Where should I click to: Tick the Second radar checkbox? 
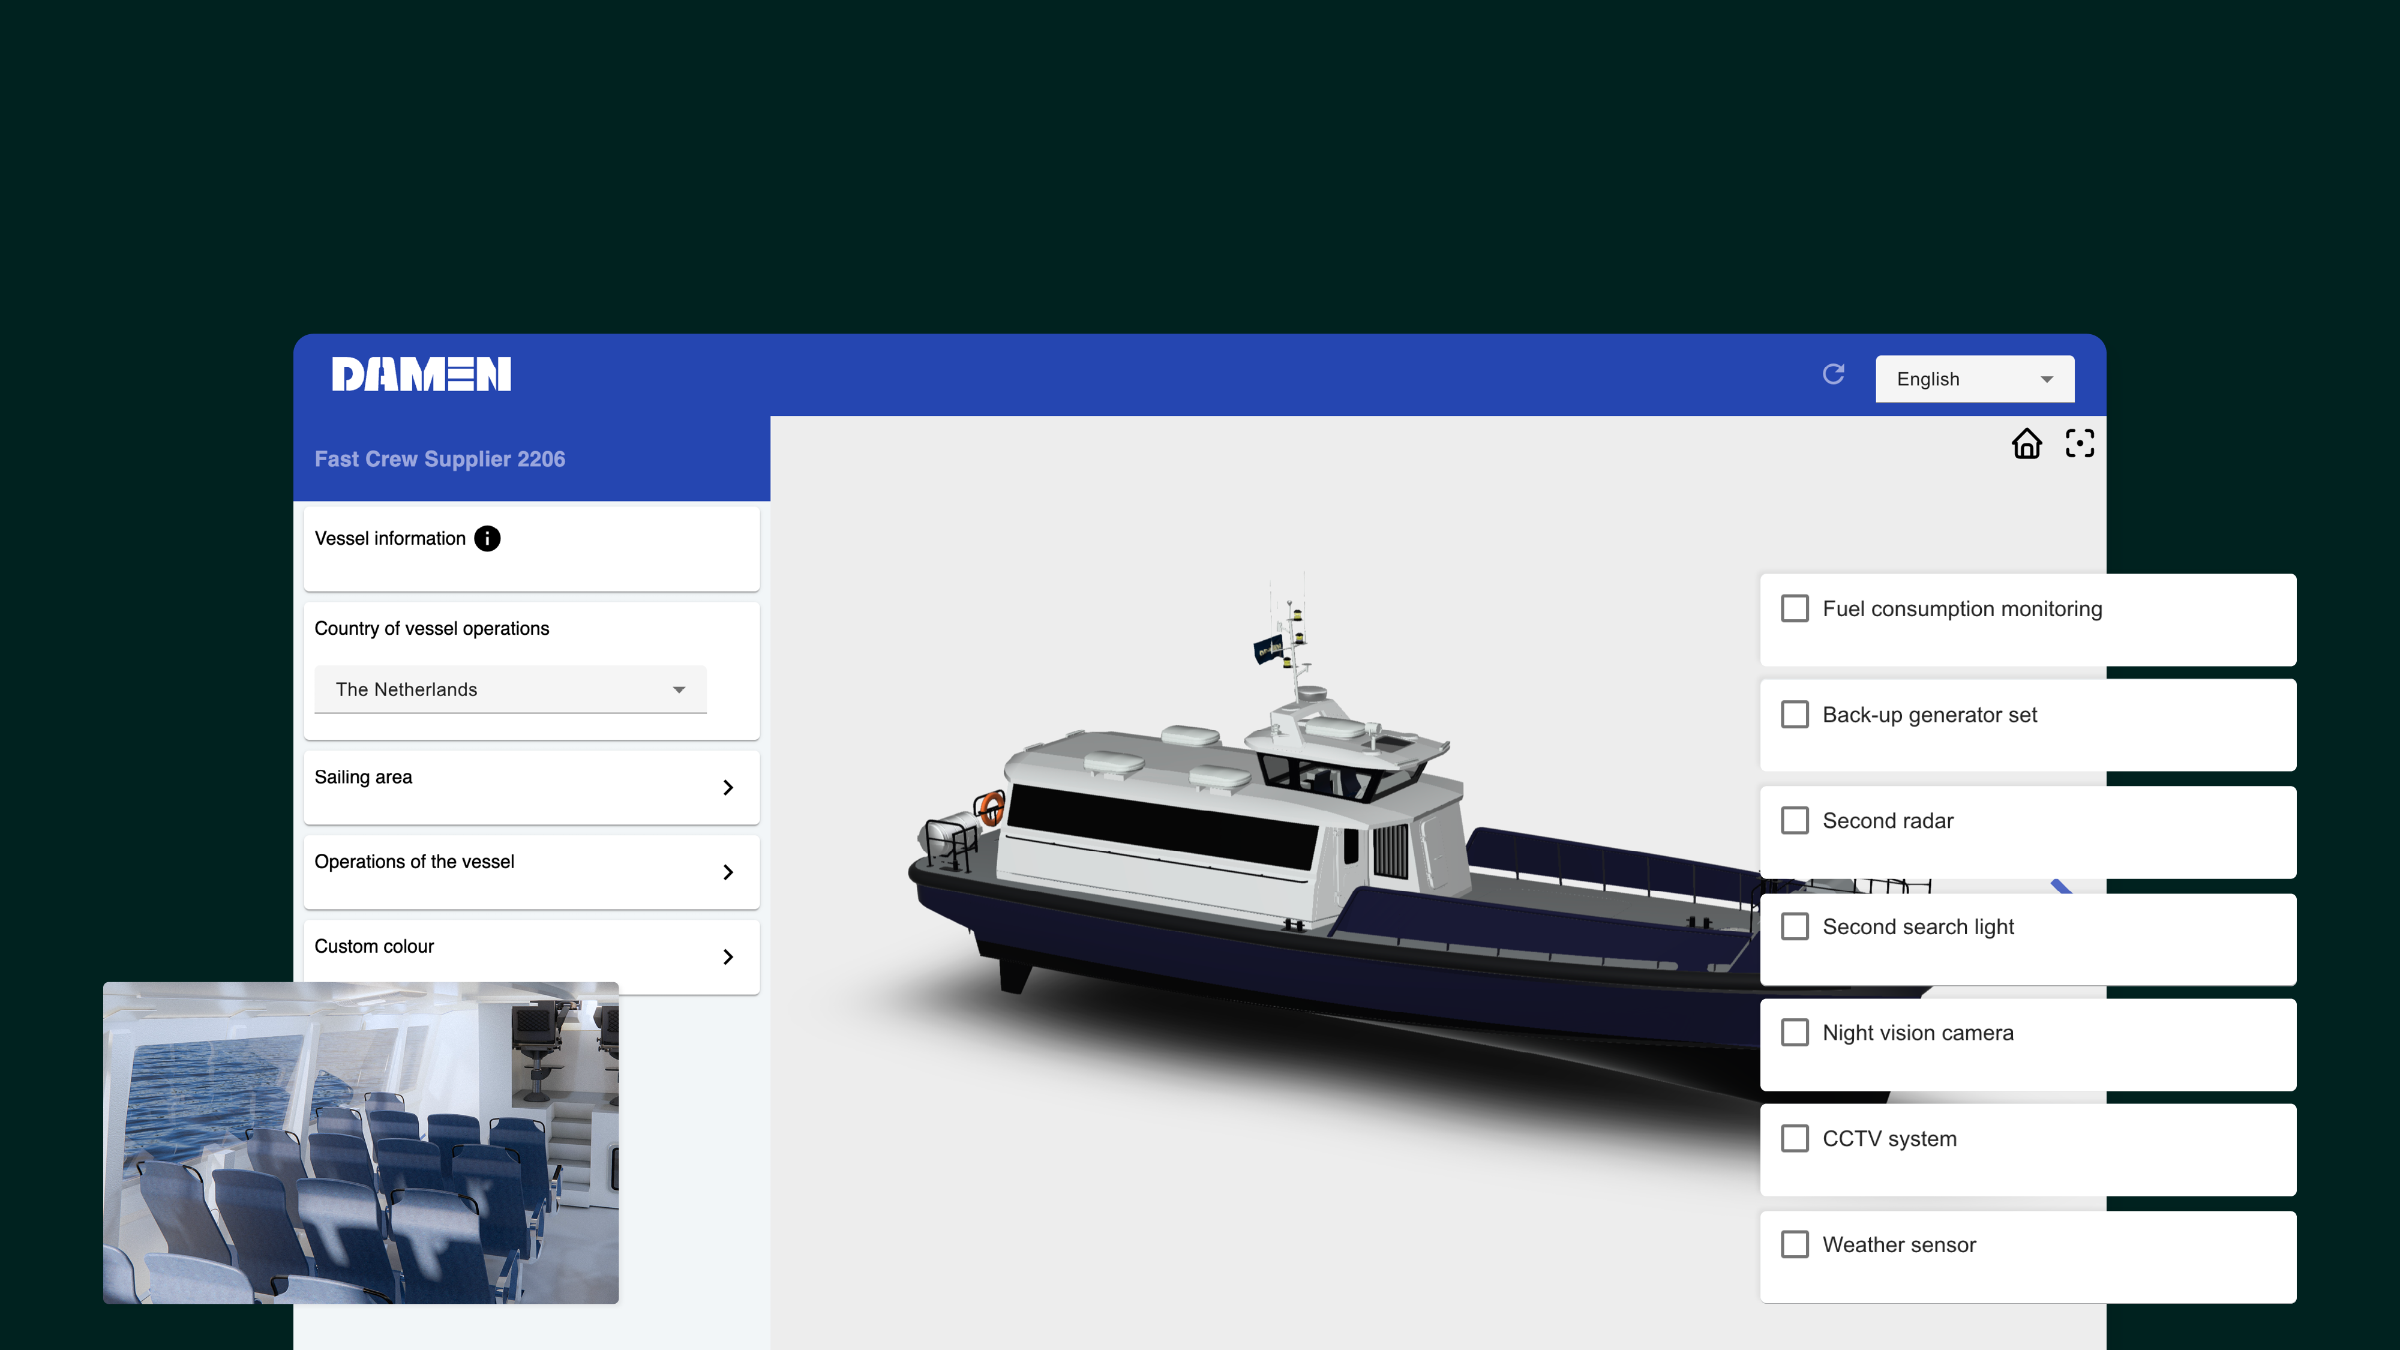[1795, 821]
